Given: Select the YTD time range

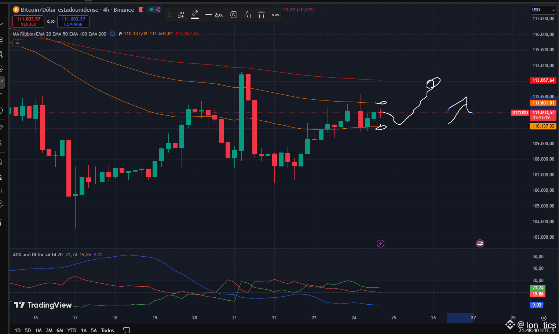Looking at the screenshot, I should point(72,330).
